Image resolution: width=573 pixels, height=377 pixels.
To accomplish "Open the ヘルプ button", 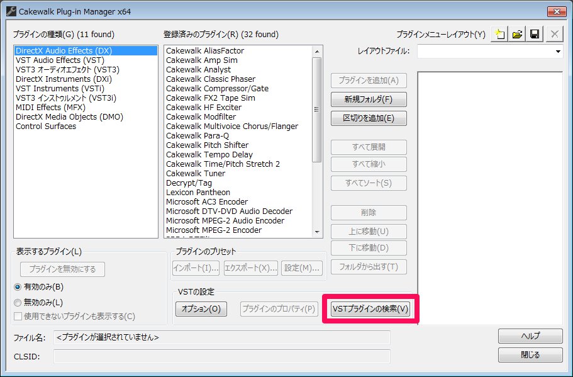I will coord(530,335).
